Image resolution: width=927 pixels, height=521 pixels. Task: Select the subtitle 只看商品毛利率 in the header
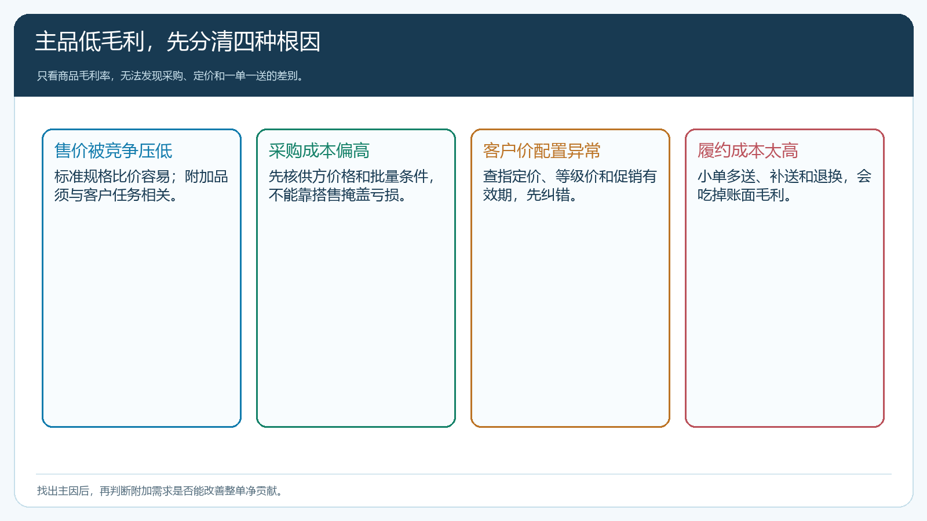click(x=74, y=76)
